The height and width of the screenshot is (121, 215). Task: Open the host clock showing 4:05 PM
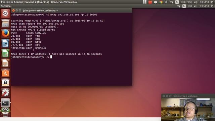pos(204,2)
